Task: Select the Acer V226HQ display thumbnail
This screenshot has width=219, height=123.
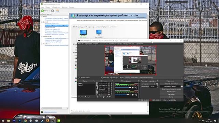Action: pyautogui.click(x=99, y=34)
